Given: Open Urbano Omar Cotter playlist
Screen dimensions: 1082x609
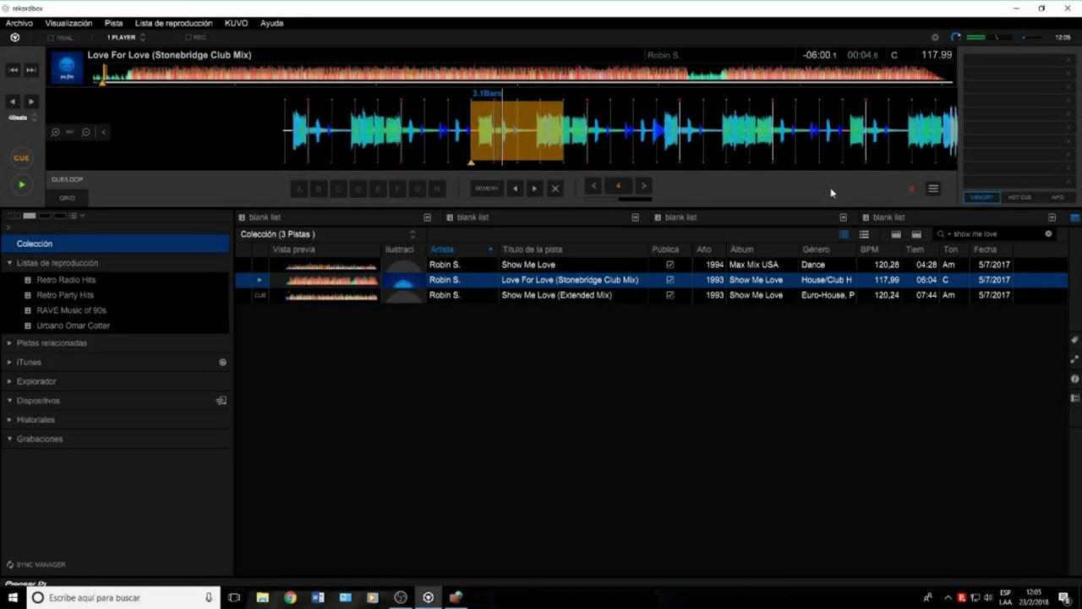Looking at the screenshot, I should pos(73,326).
